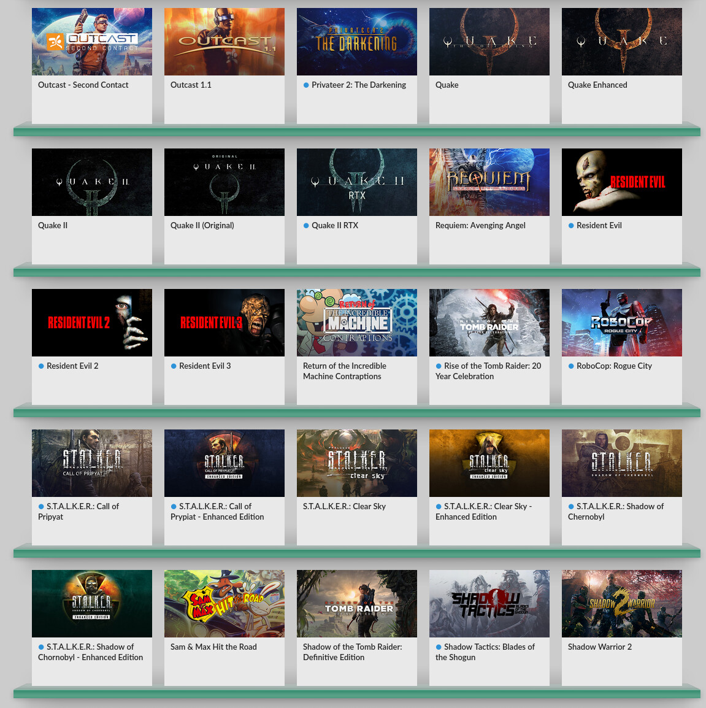Click the blue dot beside Quake II RTX
Image resolution: width=706 pixels, height=708 pixels.
click(306, 226)
